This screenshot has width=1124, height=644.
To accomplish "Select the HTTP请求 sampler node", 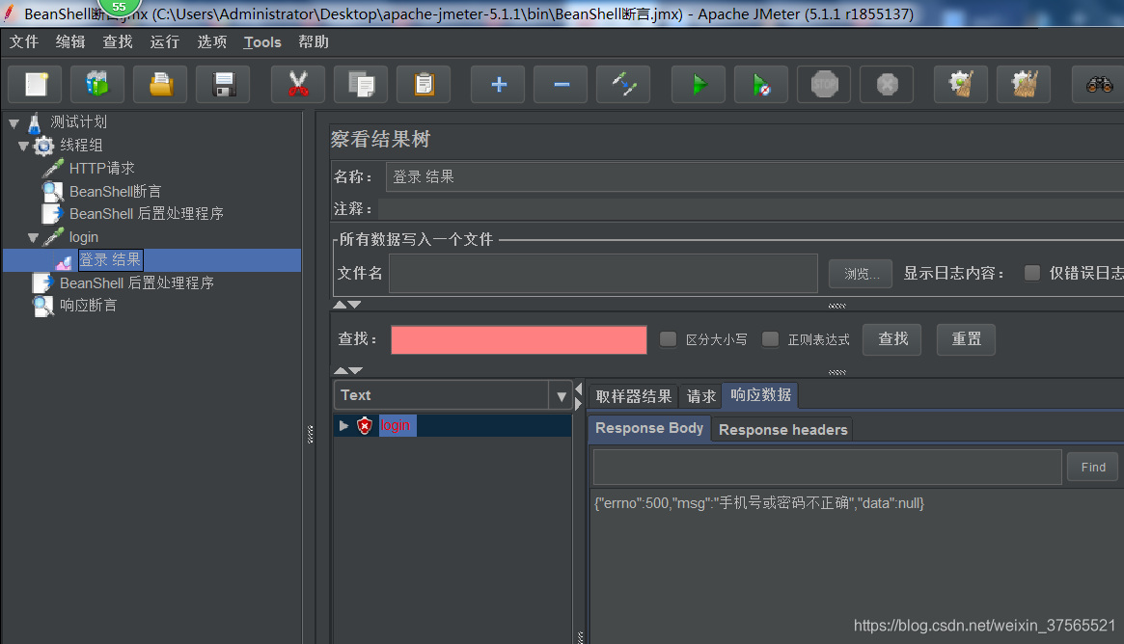I will point(102,169).
